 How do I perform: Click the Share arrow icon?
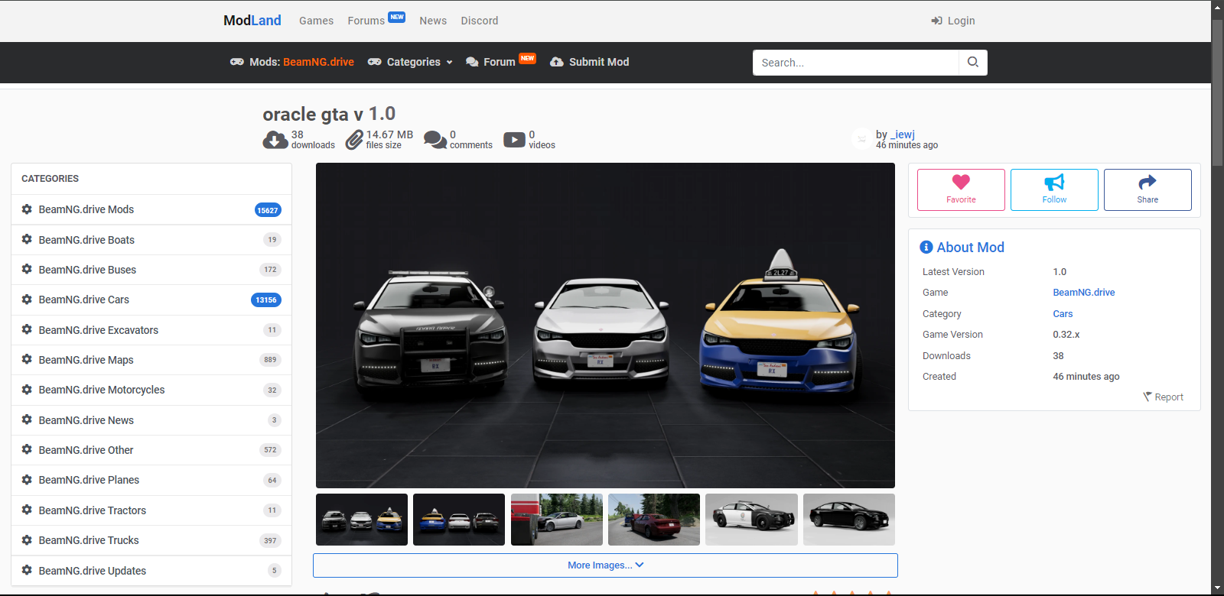pyautogui.click(x=1147, y=182)
